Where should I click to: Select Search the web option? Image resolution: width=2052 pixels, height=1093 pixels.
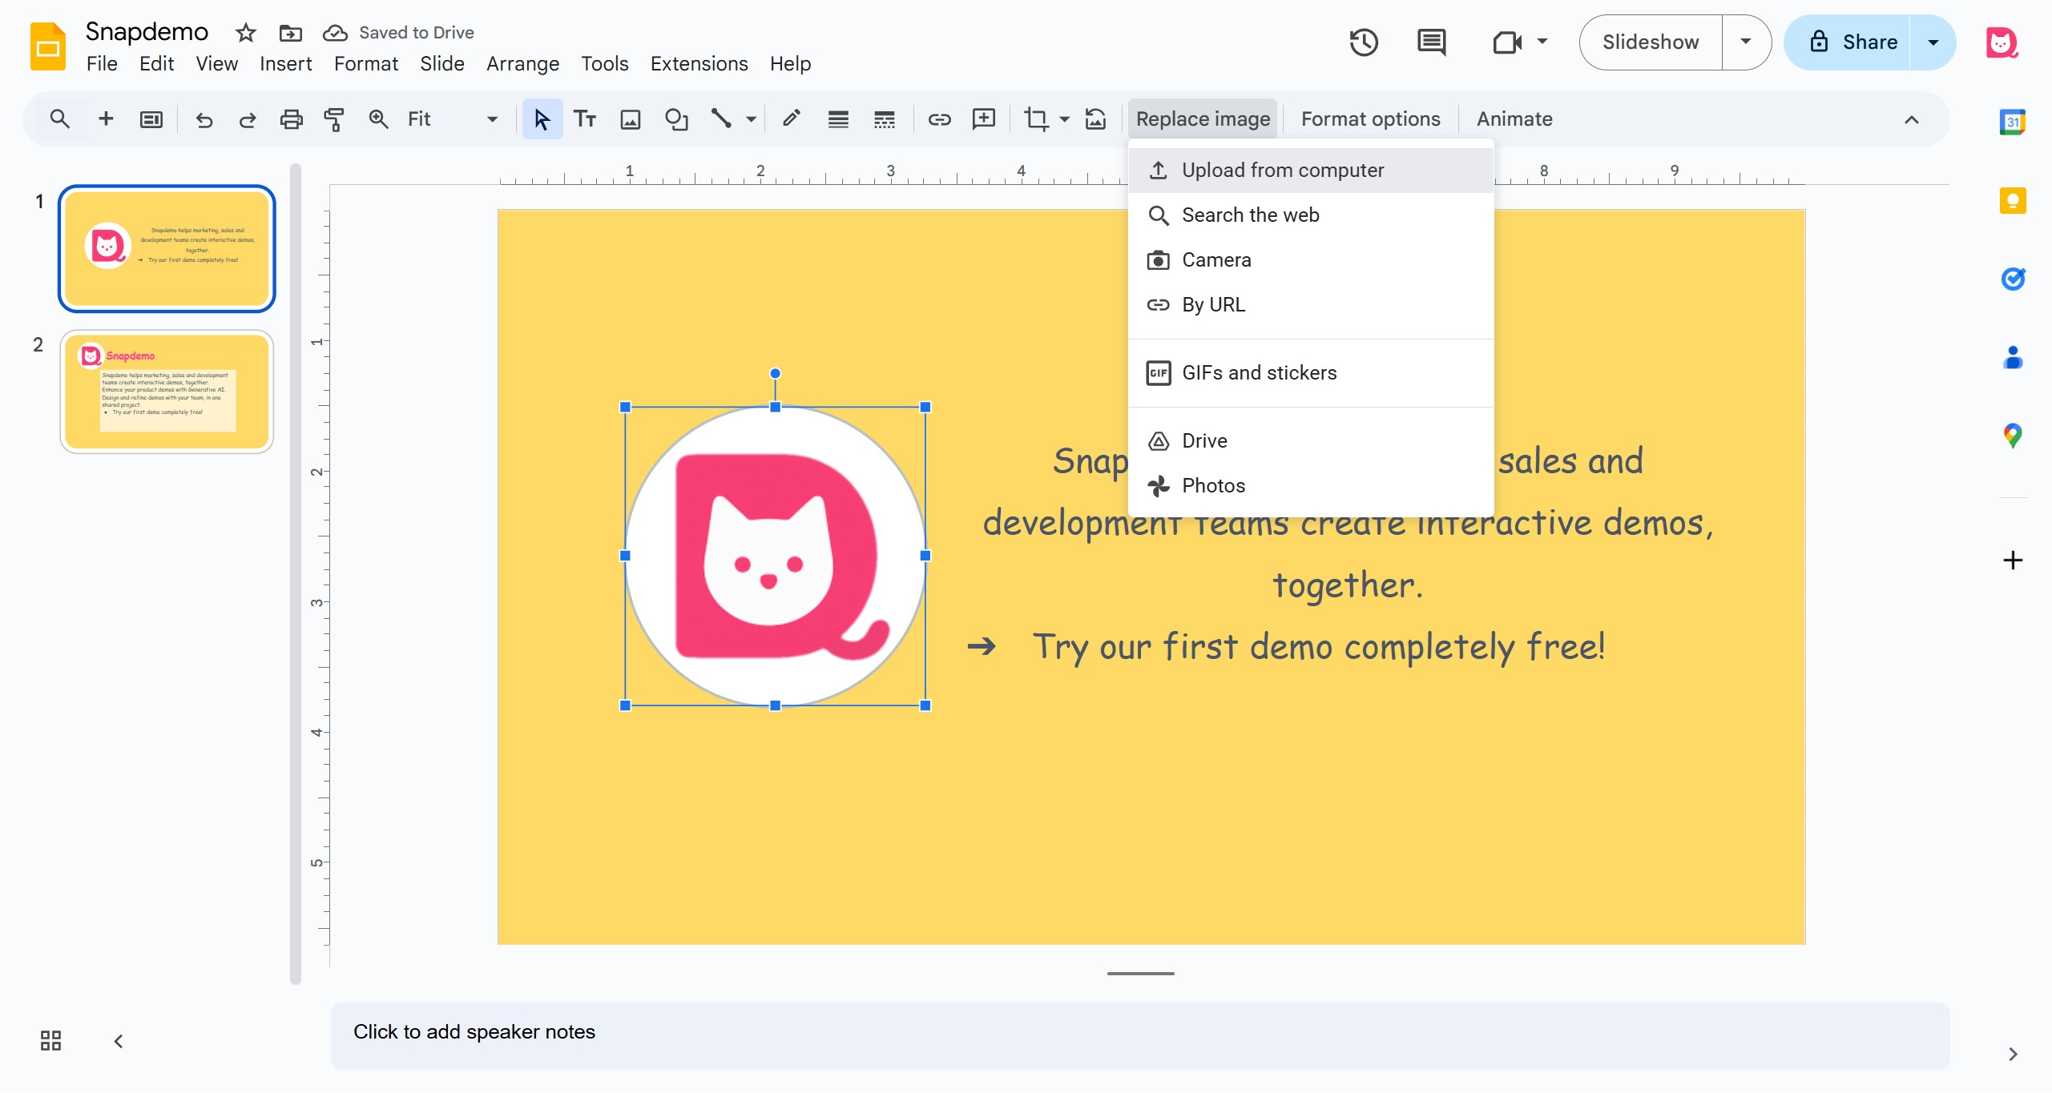click(1311, 215)
